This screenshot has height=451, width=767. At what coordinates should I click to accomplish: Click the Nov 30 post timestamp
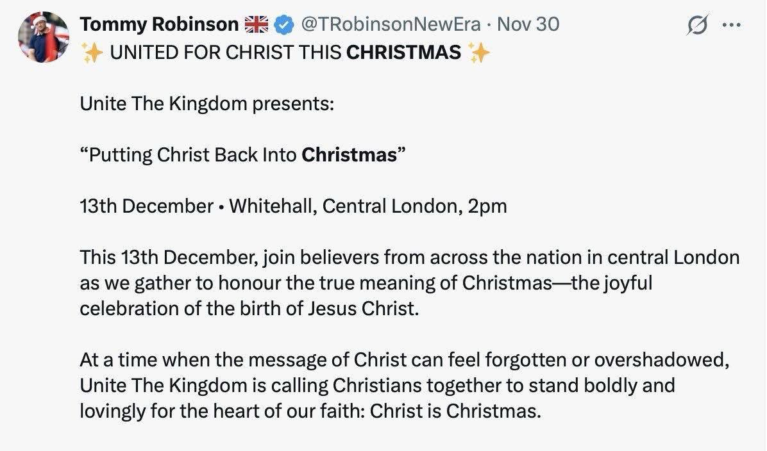coord(528,25)
